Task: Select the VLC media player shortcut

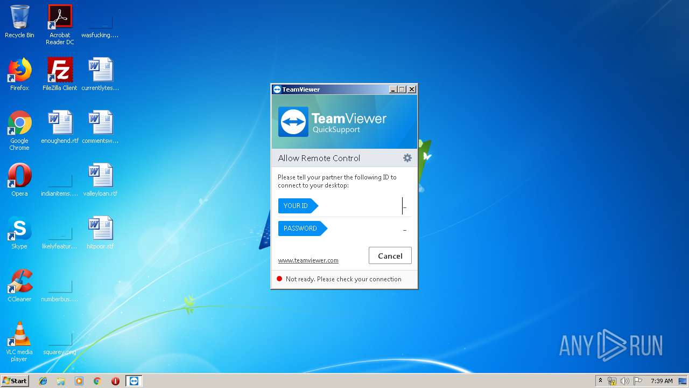Action: (x=19, y=342)
